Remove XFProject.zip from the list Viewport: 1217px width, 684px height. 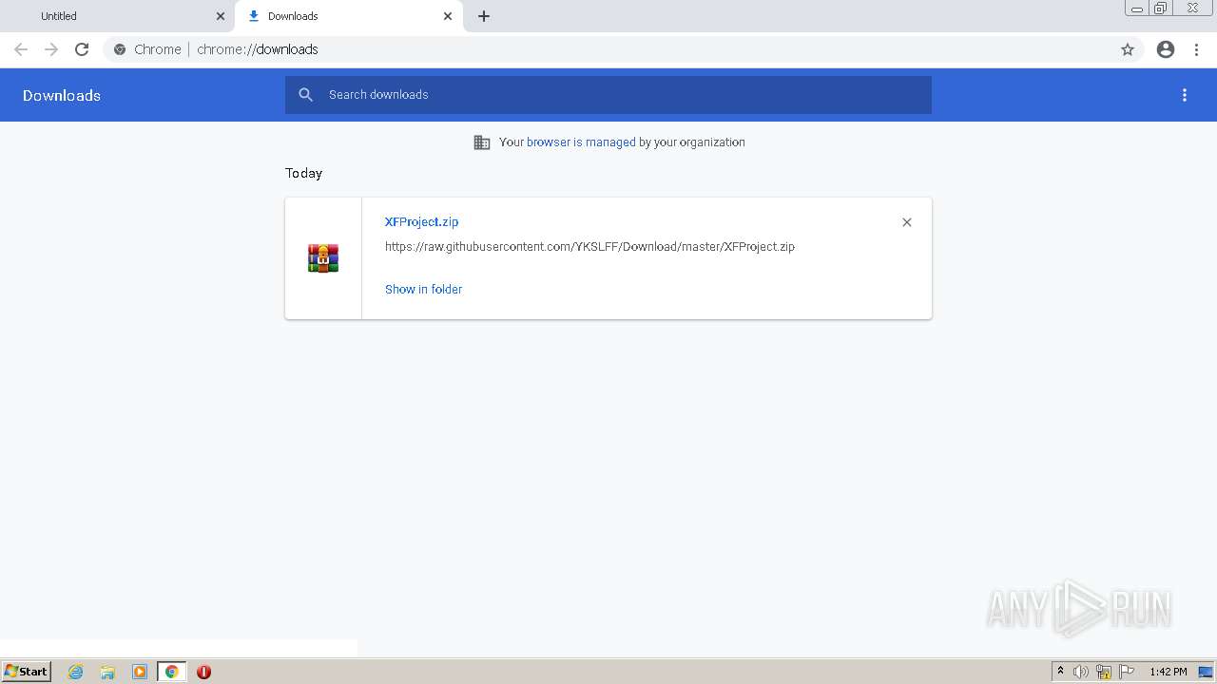[x=907, y=222]
